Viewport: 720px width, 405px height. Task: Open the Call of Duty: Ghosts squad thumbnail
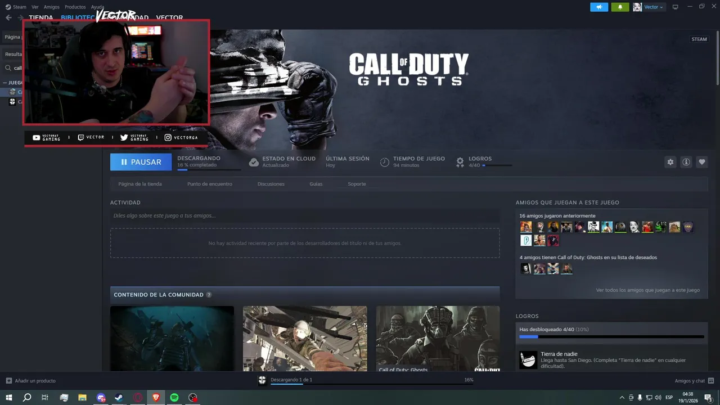pos(438,339)
